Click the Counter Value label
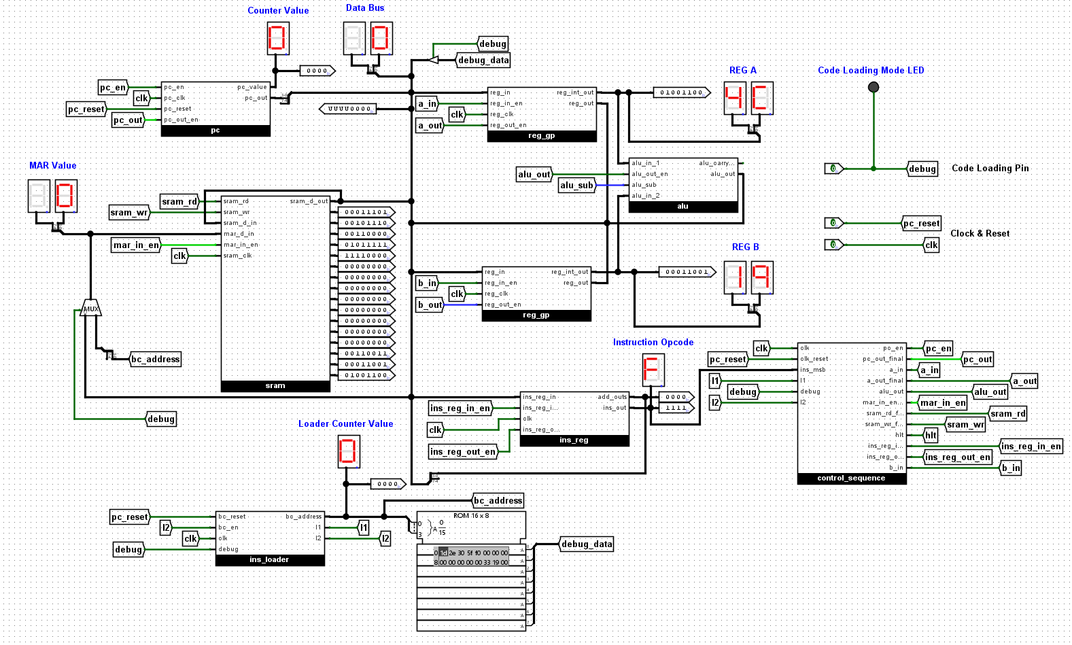Screen dimensions: 1072x645 278,10
